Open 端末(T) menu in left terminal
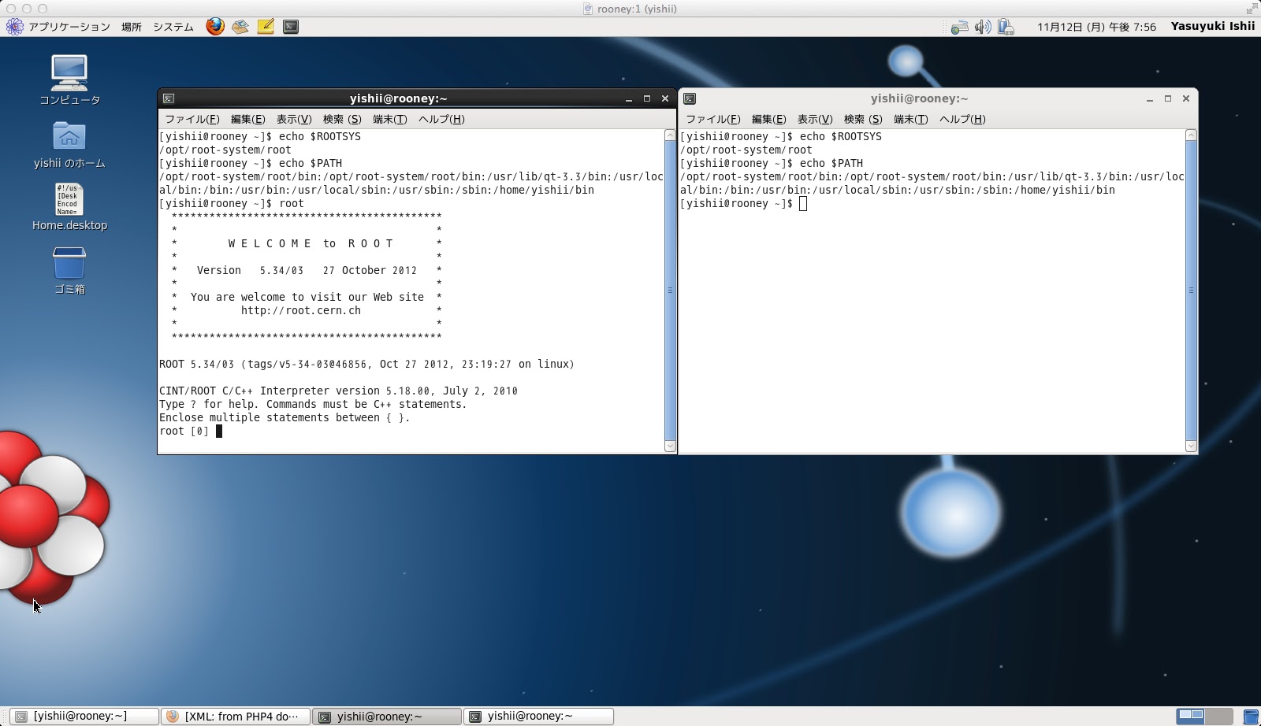Image resolution: width=1261 pixels, height=726 pixels. tap(389, 119)
